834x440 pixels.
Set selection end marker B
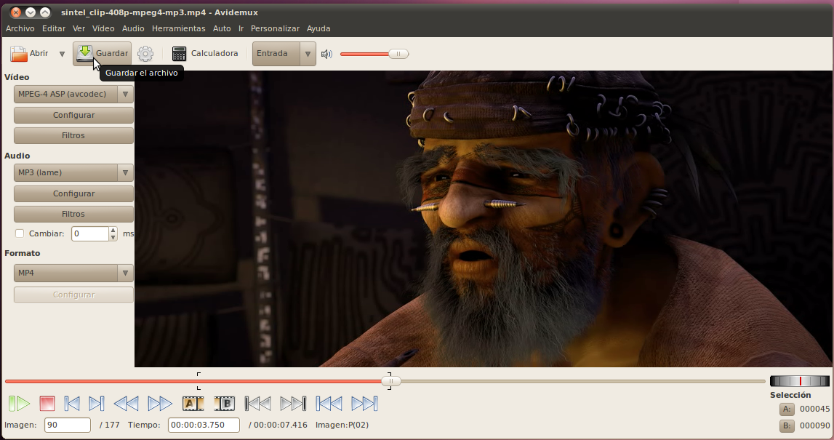tap(225, 404)
